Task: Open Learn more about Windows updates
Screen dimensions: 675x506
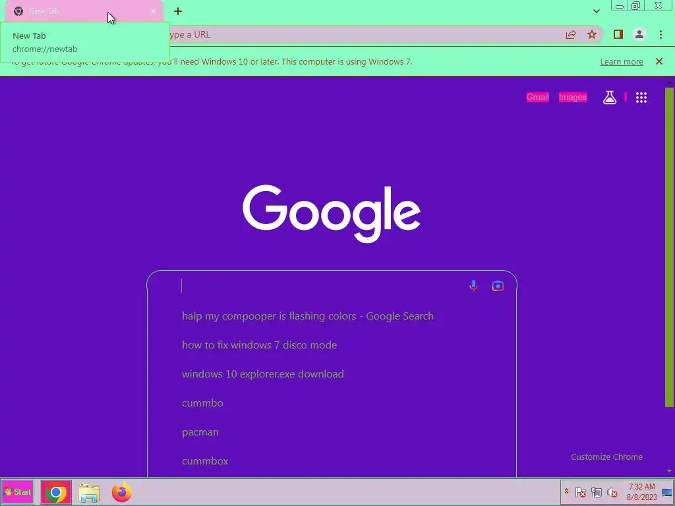Action: tap(622, 61)
